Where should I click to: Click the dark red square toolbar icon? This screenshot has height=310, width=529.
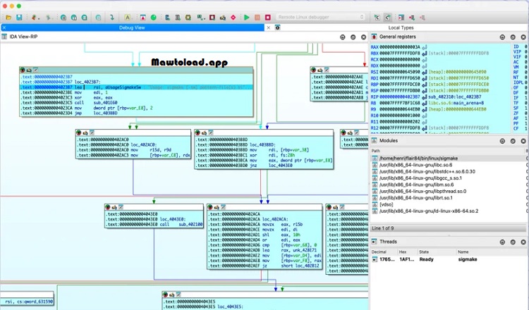212,17
